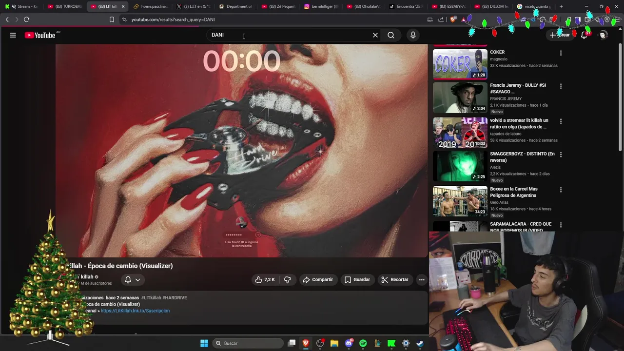
Task: Click the channel name Gero Arias
Action: (502, 202)
